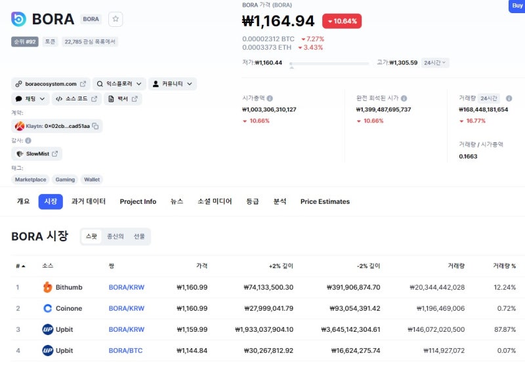Open the info icon next to 완전 희석된 시가
The width and height of the screenshot is (525, 381).
tap(404, 98)
